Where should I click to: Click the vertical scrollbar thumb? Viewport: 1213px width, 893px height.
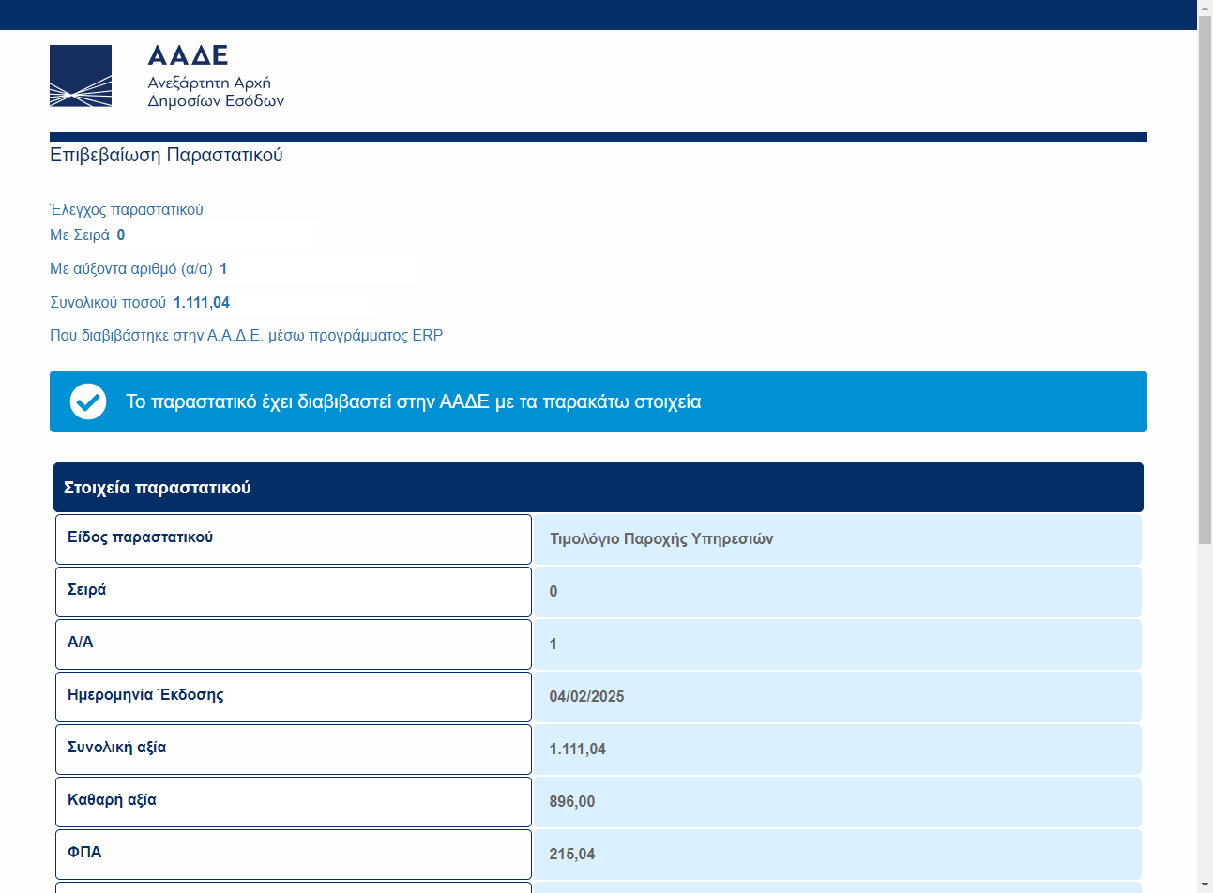click(1205, 280)
